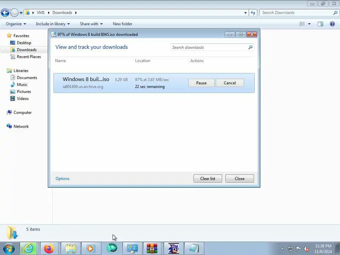Viewport: 340px width, 255px height.
Task: Click the Downloads folder icon in details pane
Action: pos(12,233)
